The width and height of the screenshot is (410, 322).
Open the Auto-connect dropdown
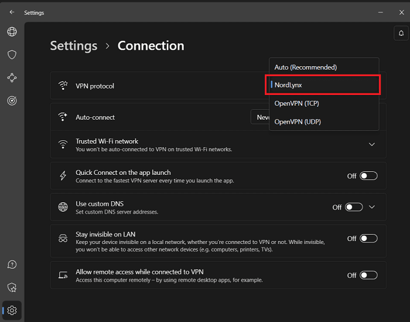(260, 117)
